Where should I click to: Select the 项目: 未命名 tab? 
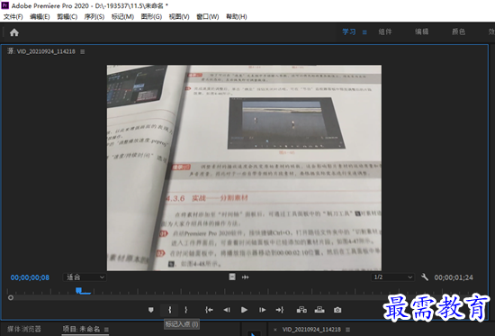click(x=81, y=329)
